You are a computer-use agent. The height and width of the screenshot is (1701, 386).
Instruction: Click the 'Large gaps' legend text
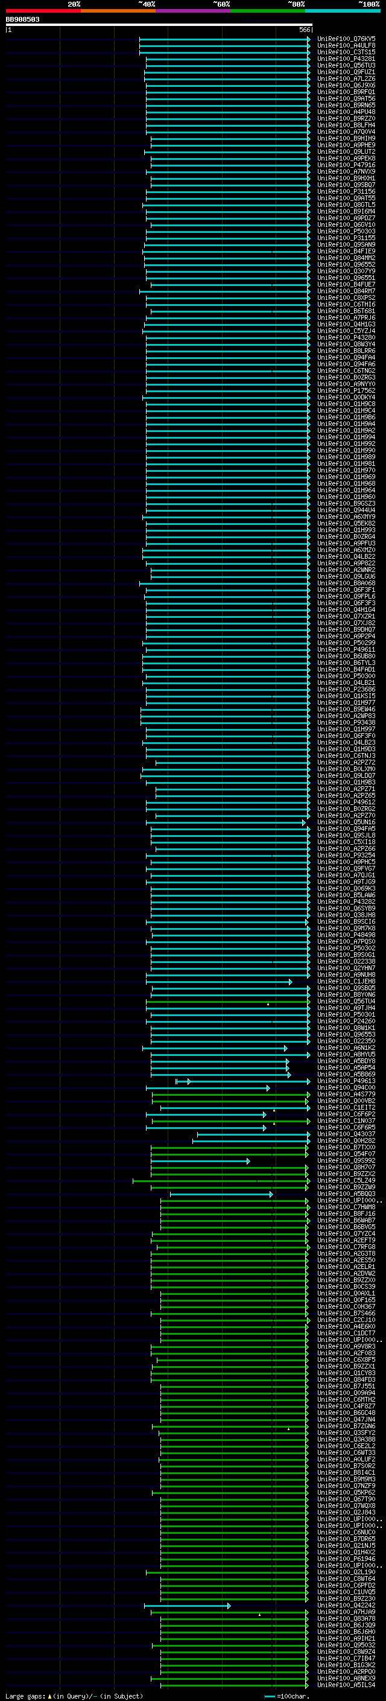(25, 1696)
